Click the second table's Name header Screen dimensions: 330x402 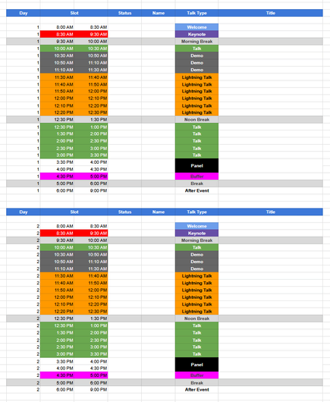pos(159,212)
